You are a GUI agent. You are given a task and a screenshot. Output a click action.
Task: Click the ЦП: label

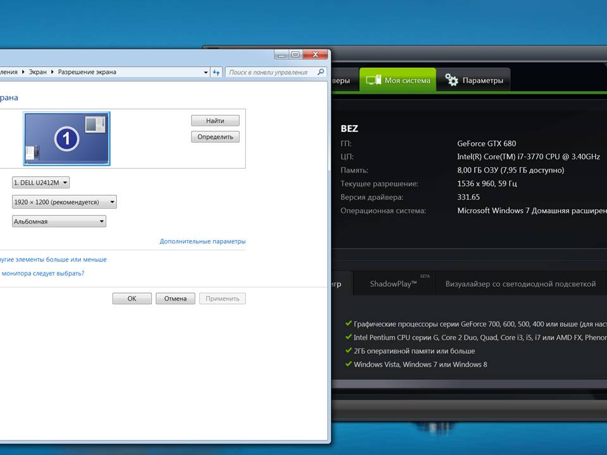coord(347,157)
